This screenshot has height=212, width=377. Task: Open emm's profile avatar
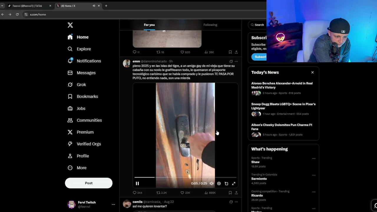127,64
